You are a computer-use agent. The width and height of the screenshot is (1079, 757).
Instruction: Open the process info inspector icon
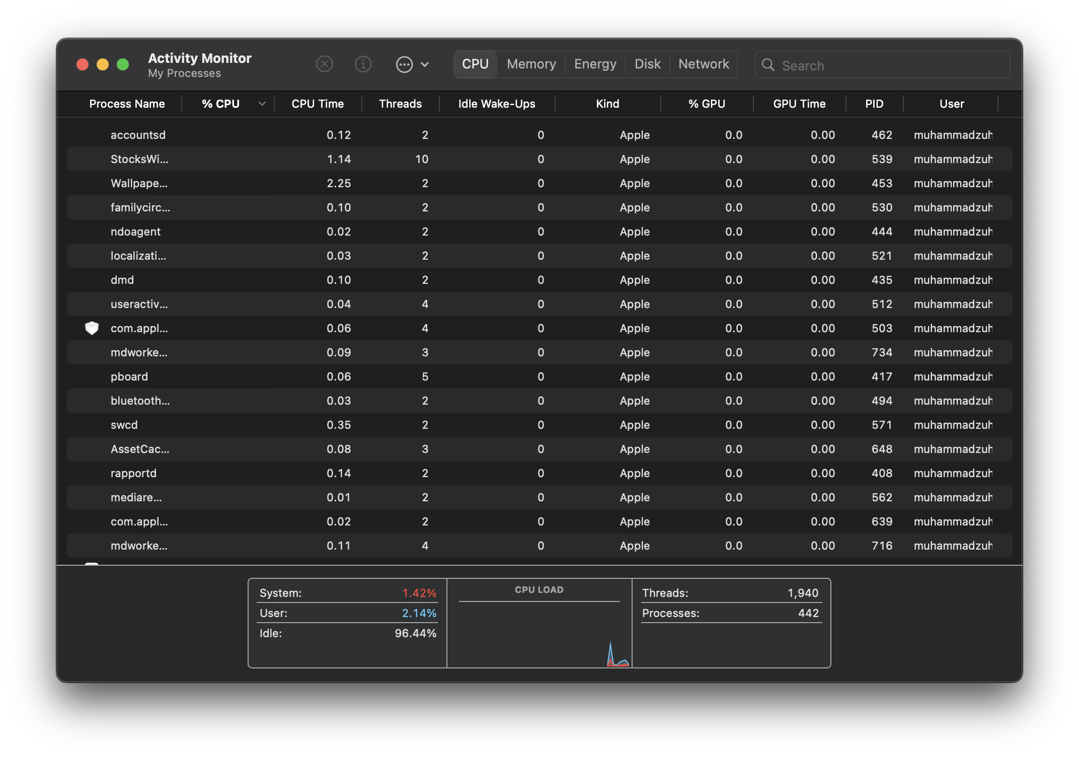coord(363,64)
